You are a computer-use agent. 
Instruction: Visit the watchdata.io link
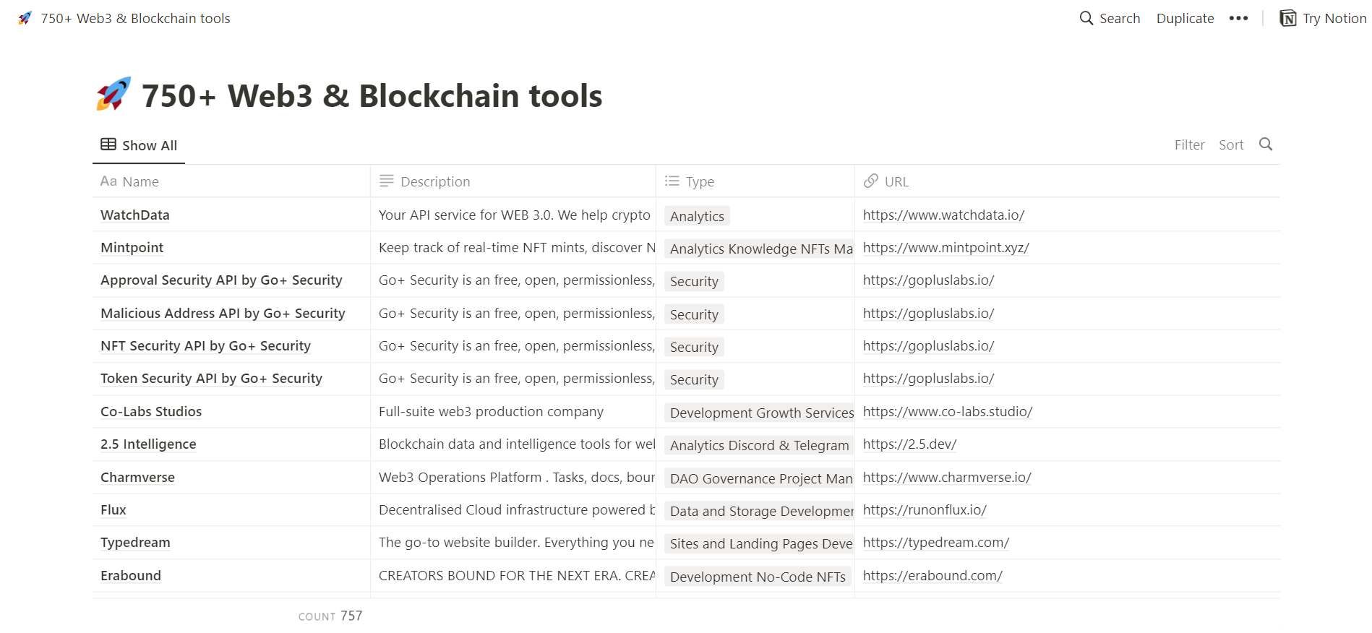pos(943,215)
